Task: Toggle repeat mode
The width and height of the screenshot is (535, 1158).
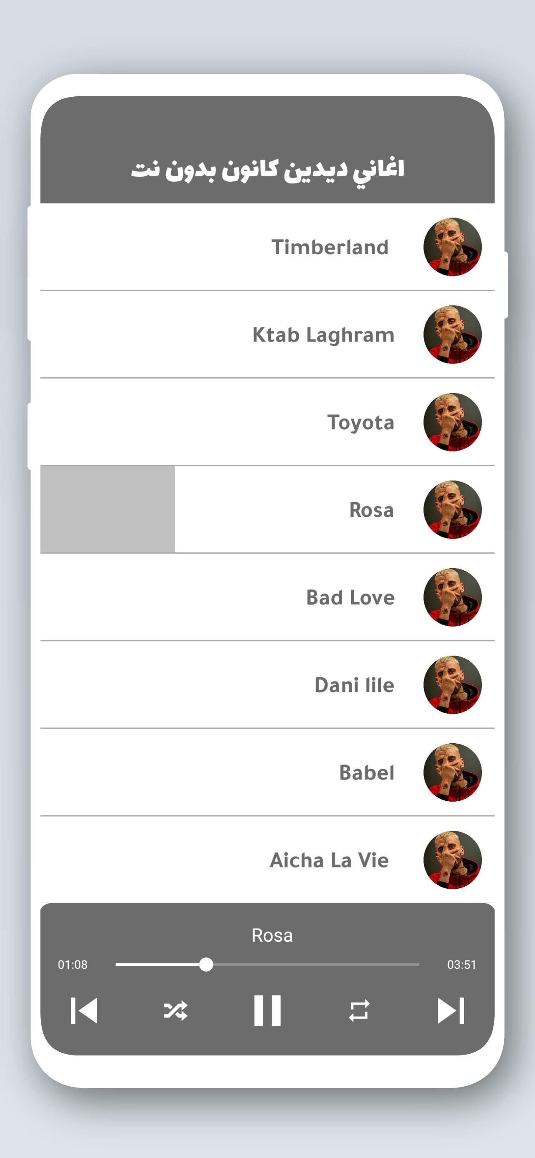Action: pos(359,1010)
